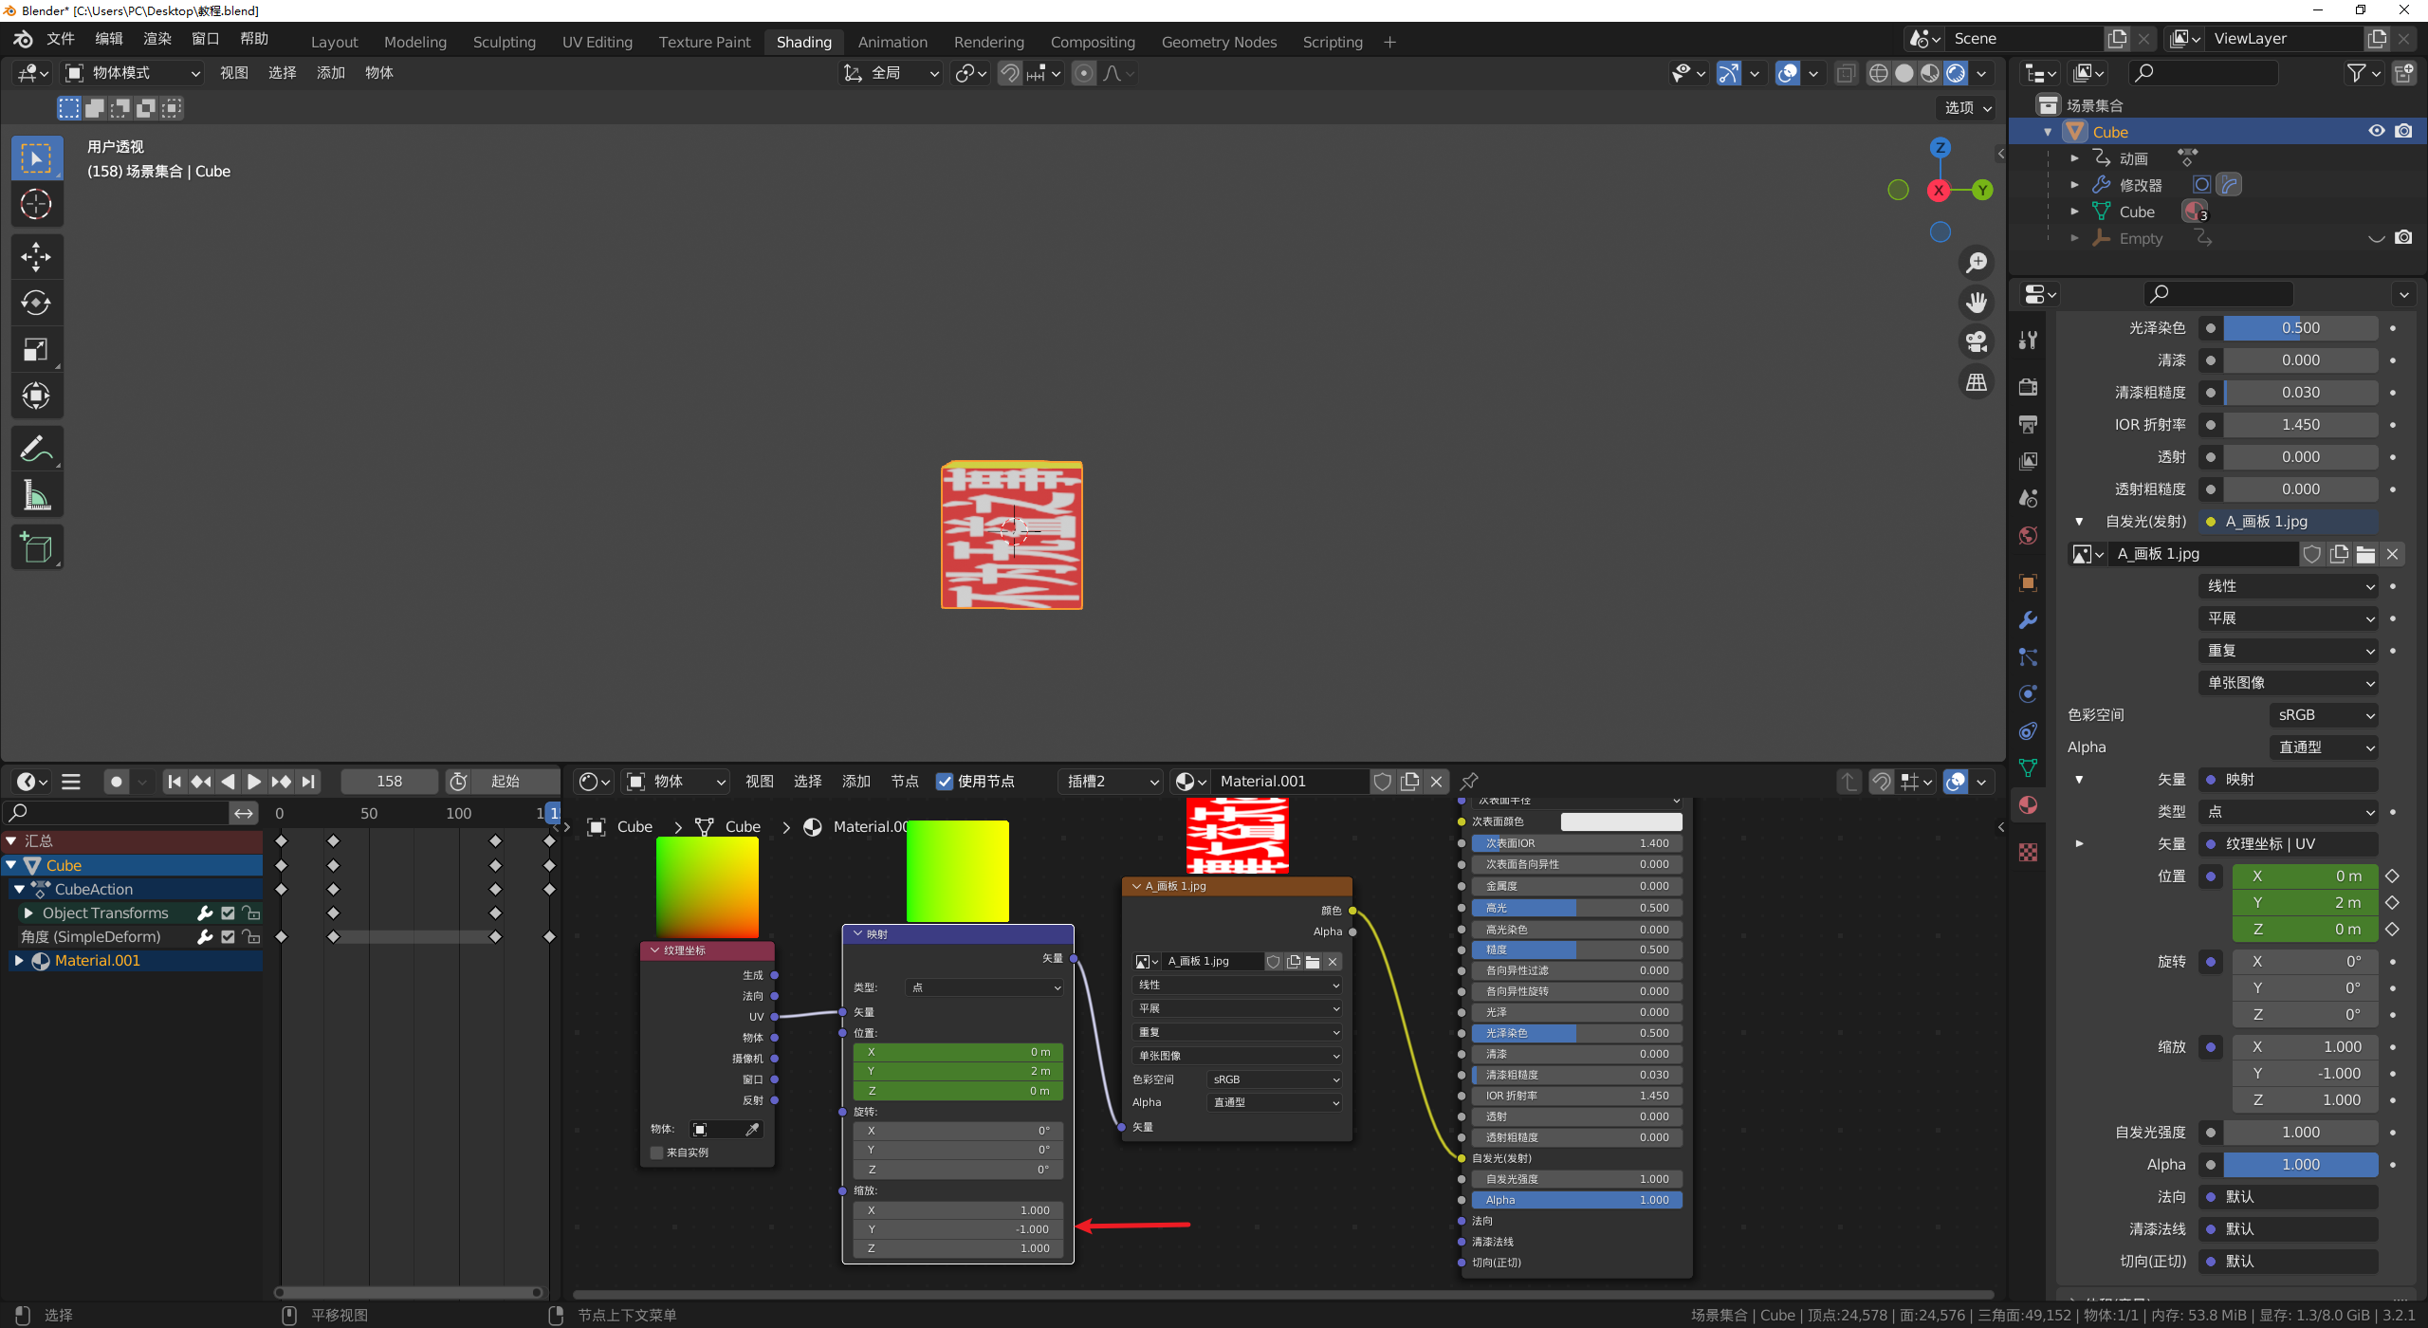Toggle the 使用节点 checkbox

pos(945,782)
